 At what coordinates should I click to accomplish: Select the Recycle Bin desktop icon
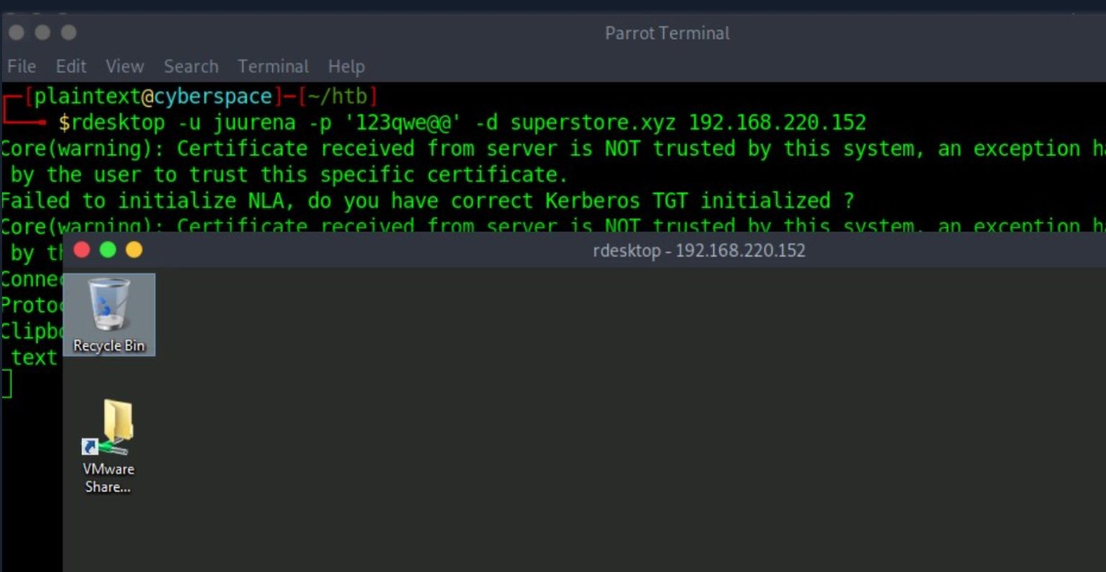click(x=109, y=314)
